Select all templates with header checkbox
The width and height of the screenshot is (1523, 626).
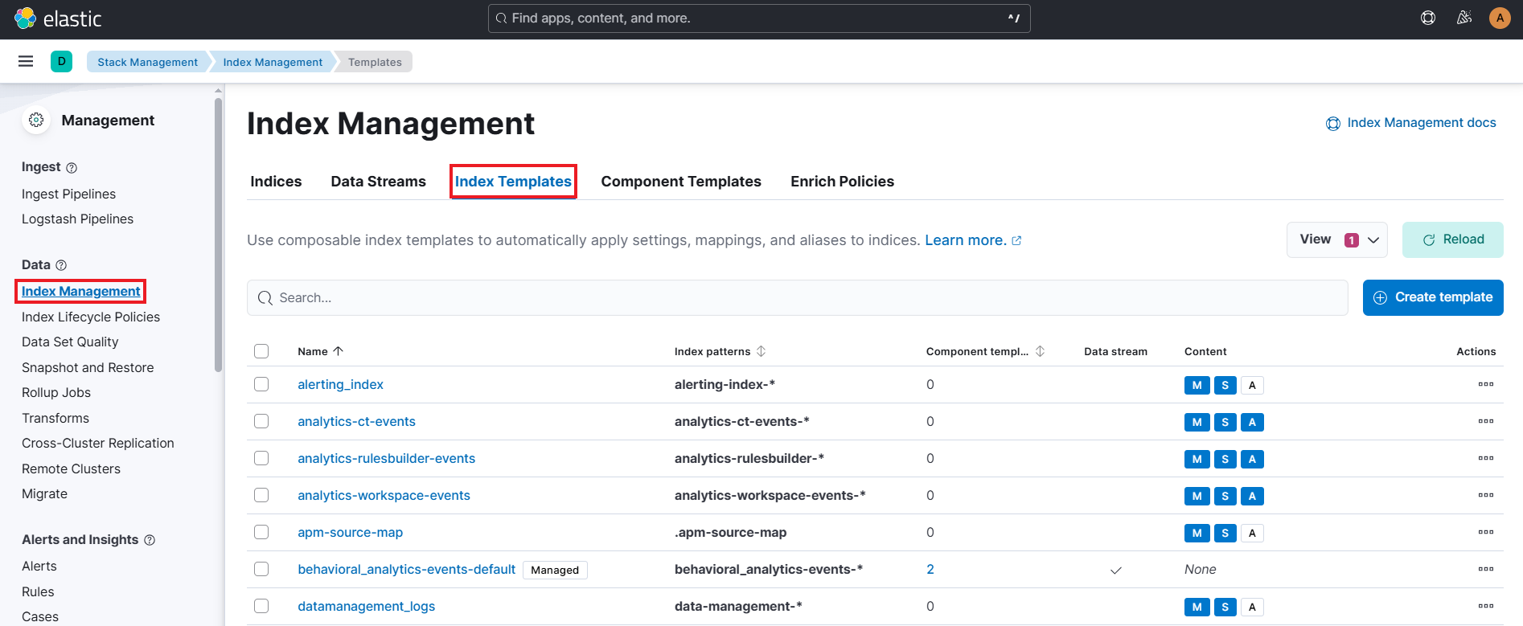click(261, 351)
